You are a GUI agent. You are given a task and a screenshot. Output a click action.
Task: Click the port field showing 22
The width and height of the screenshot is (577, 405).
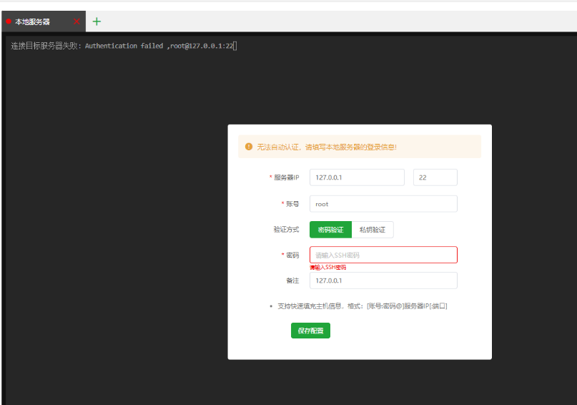[x=435, y=177]
